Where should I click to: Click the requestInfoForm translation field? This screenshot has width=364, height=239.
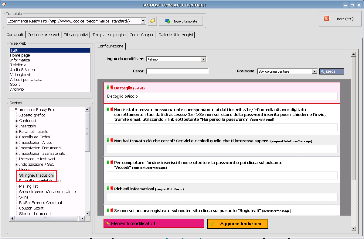click(222, 197)
